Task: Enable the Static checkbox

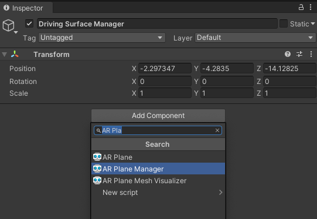Action: coord(284,23)
